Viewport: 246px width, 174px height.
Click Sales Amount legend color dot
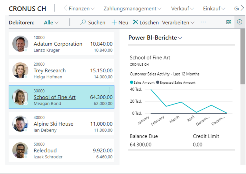point(131,82)
